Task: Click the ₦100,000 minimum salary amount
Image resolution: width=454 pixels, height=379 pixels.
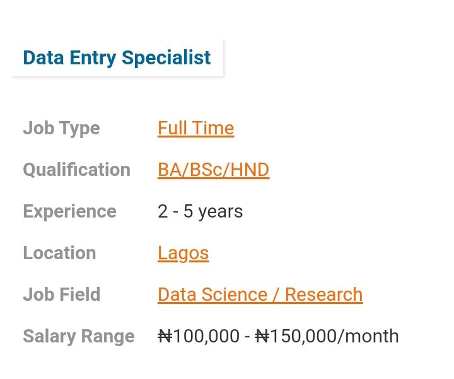Action: [x=199, y=336]
